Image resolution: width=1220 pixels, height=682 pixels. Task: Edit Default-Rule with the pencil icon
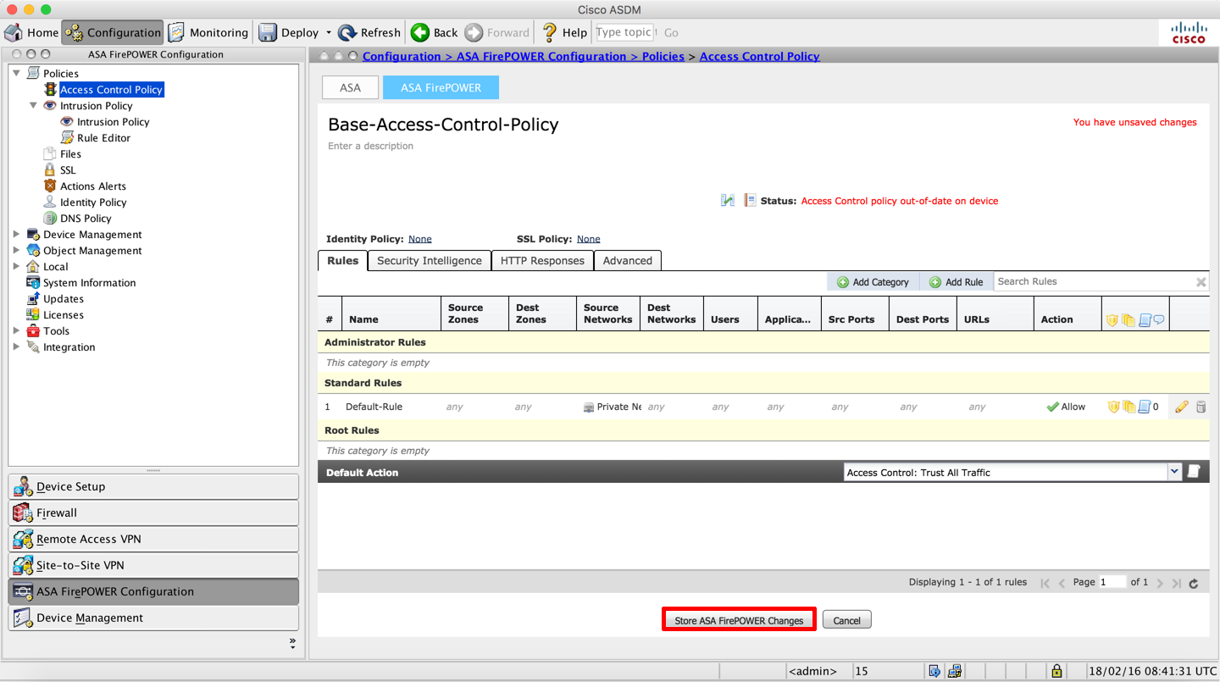(x=1182, y=407)
